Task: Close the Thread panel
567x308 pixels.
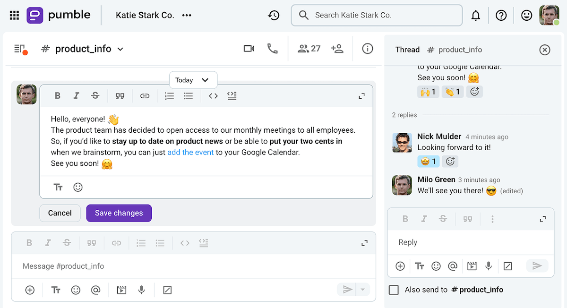Action: click(x=544, y=50)
